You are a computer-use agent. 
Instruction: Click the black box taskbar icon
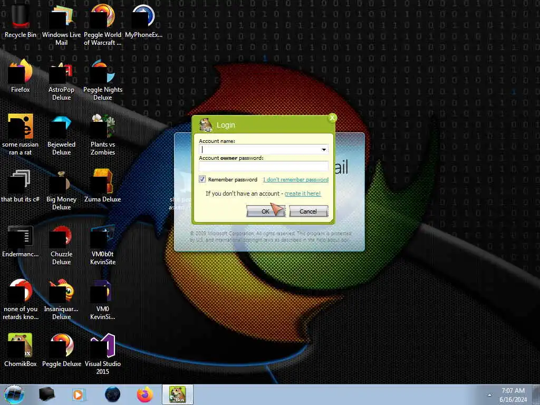(x=46, y=394)
